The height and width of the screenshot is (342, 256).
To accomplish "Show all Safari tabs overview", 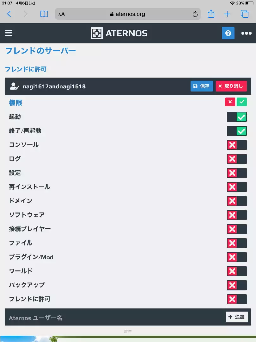I will tap(244, 14).
